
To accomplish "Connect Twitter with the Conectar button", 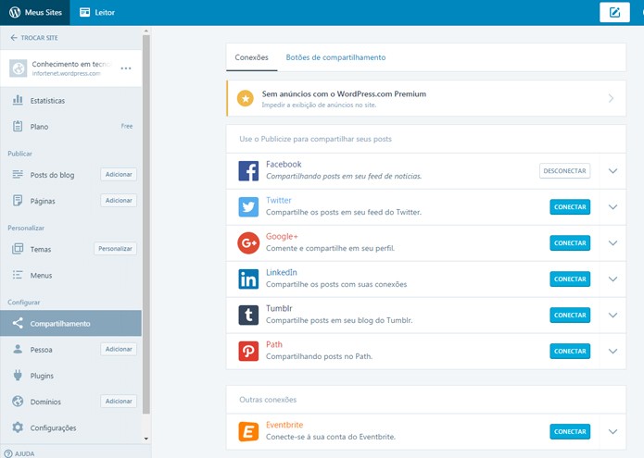I will click(x=570, y=207).
